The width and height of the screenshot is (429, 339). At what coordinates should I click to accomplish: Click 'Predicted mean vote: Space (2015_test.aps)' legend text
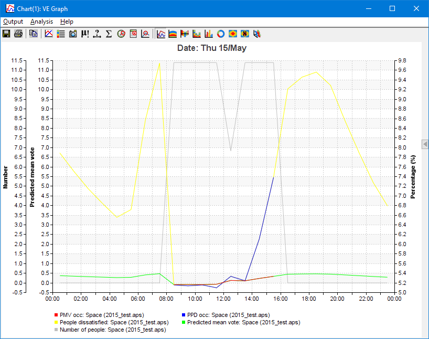click(244, 322)
